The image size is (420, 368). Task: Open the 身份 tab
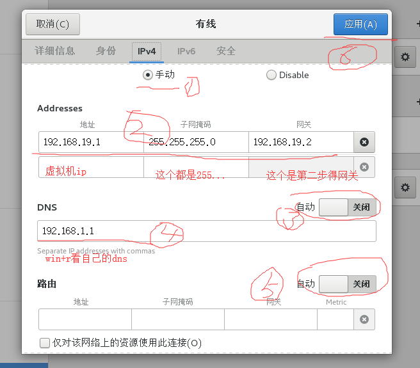[x=106, y=51]
